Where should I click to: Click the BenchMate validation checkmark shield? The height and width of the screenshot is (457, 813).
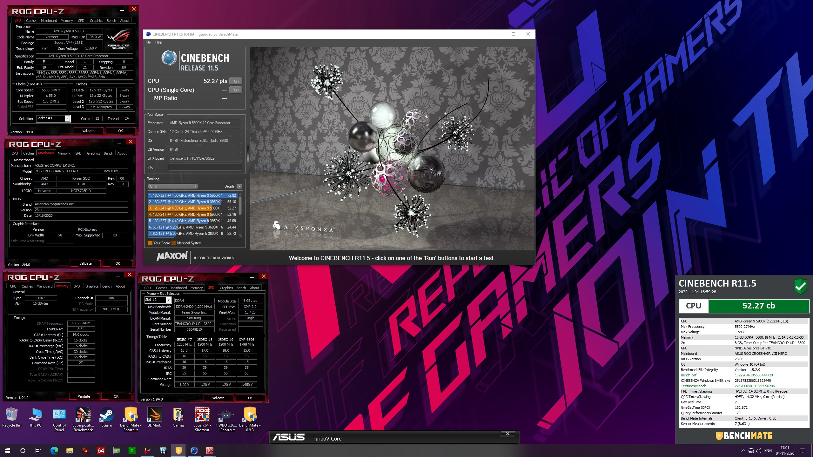tap(801, 286)
